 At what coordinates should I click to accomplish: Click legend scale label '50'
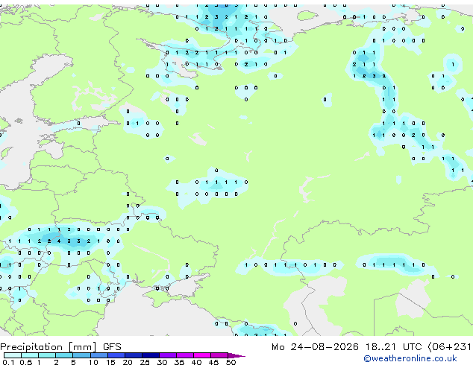tap(231, 362)
